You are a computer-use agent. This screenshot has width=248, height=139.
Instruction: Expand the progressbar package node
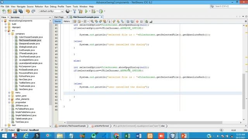click(x=9, y=102)
